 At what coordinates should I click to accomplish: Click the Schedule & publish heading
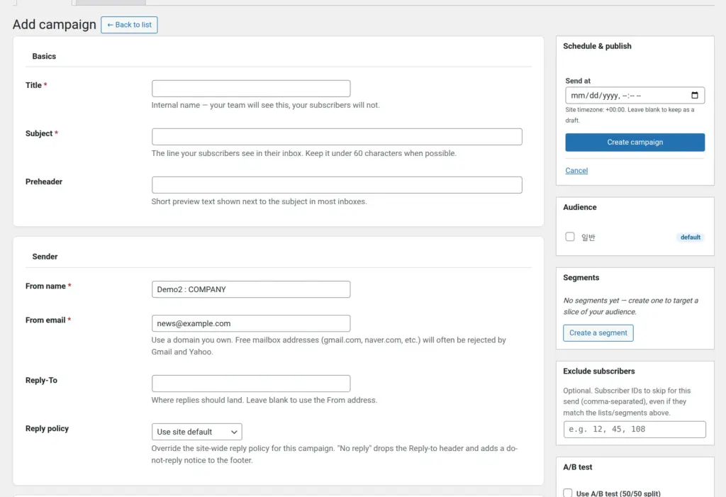(x=597, y=46)
